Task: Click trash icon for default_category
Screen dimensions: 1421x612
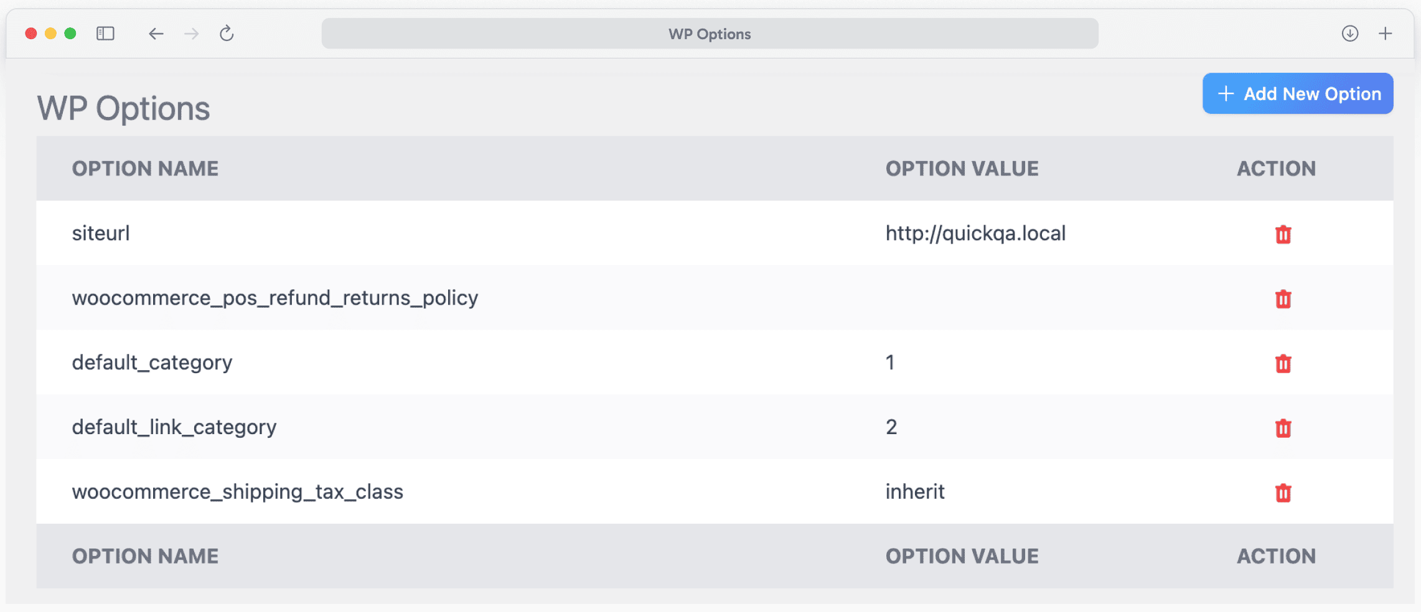Action: point(1283,364)
